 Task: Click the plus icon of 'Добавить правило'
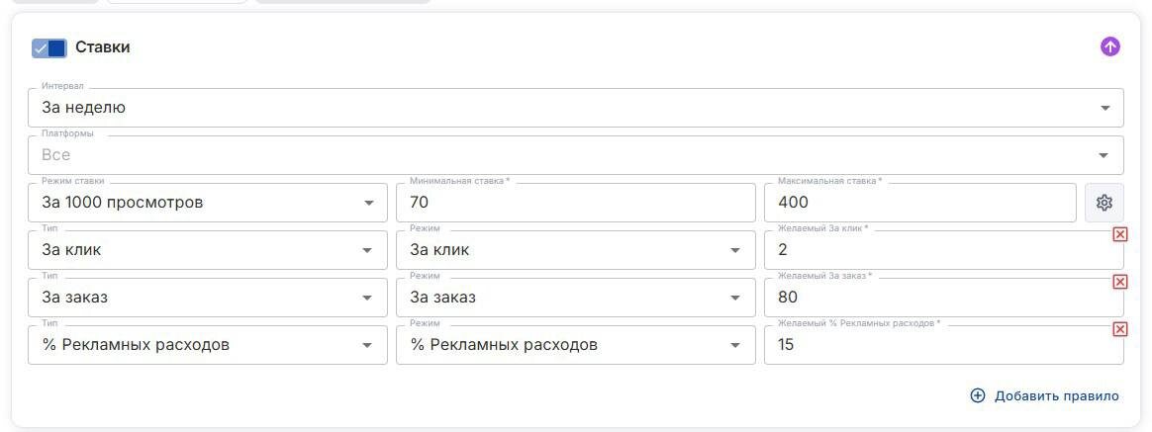point(978,395)
